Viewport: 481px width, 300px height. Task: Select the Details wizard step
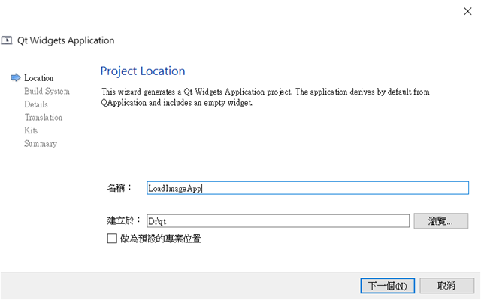(x=36, y=104)
